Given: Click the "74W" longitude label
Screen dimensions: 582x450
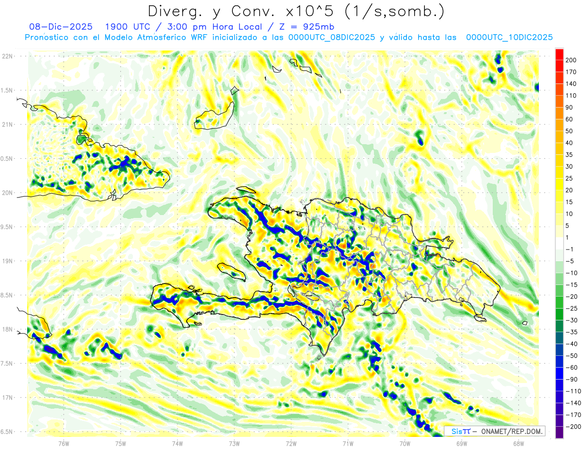Looking at the screenshot, I should click(x=178, y=443).
